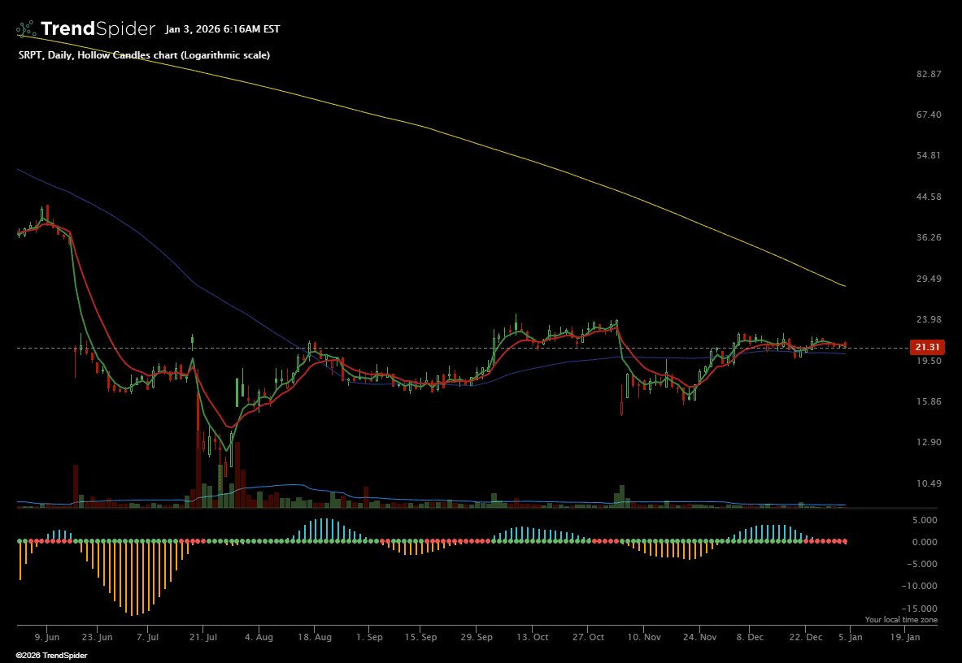
Task: Select the 21. Jul date label
Action: click(204, 638)
